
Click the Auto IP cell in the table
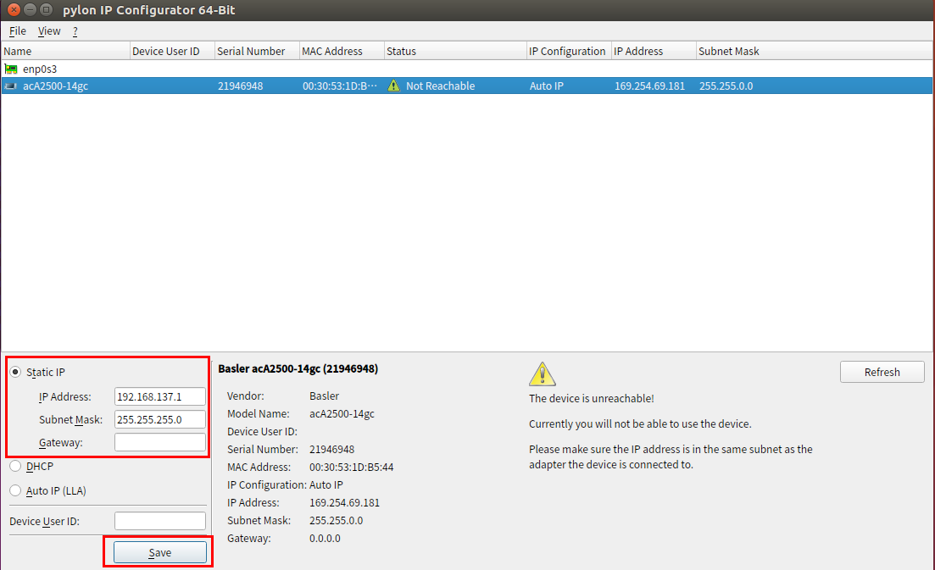point(546,86)
